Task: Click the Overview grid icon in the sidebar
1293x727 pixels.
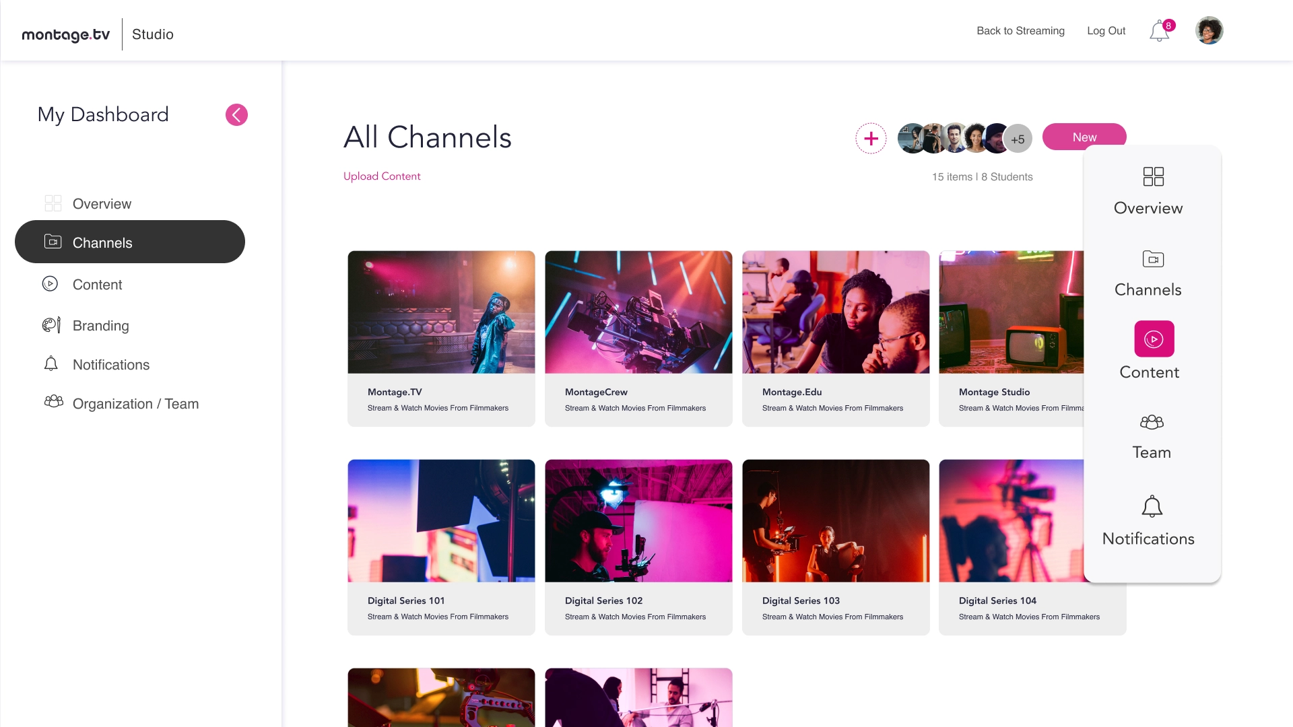Action: 53,203
